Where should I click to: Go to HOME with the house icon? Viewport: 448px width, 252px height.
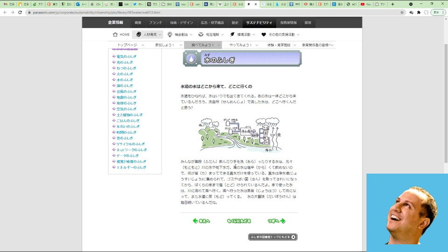[121, 34]
